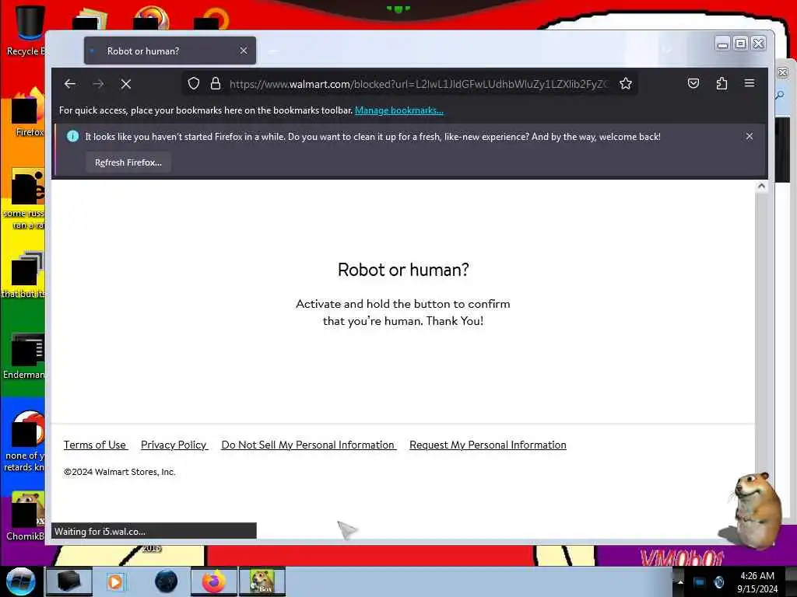
Task: Open the Extensions puzzle-piece icon
Action: pos(722,84)
